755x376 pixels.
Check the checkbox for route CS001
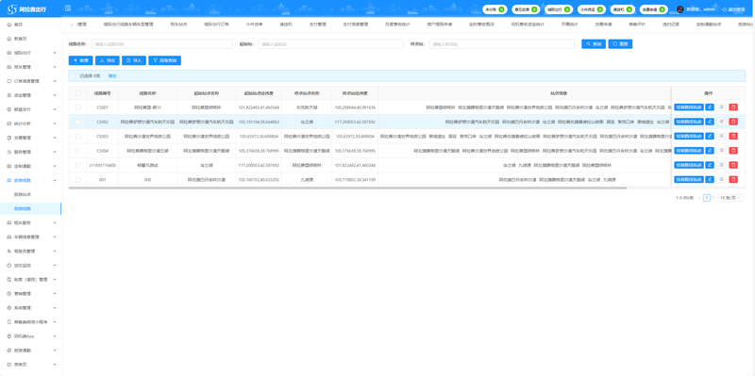[x=77, y=107]
